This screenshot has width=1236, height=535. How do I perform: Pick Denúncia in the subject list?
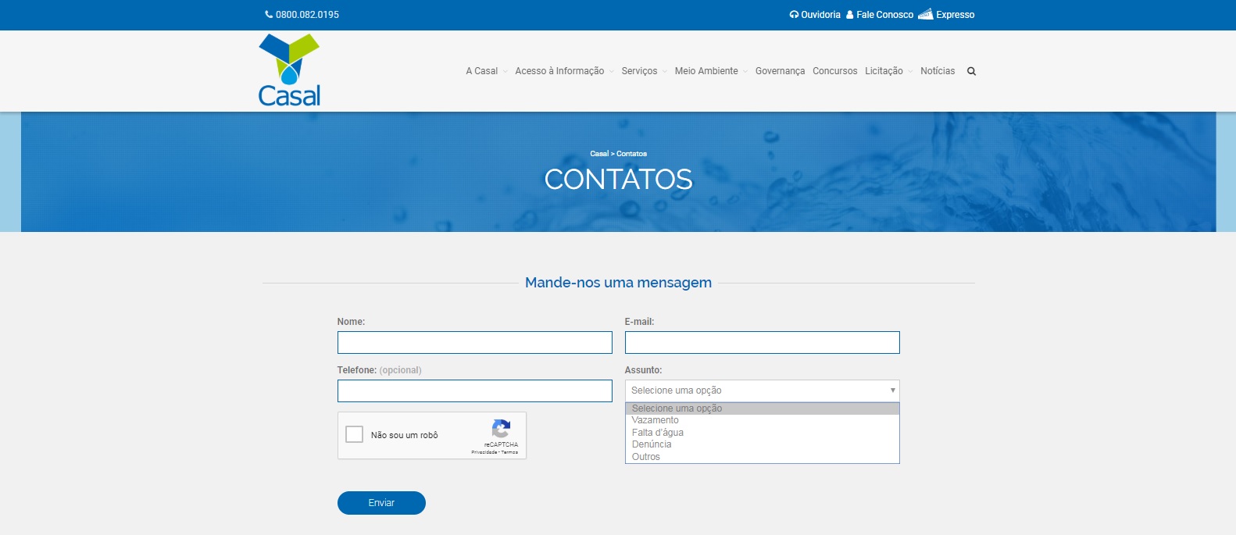point(652,444)
